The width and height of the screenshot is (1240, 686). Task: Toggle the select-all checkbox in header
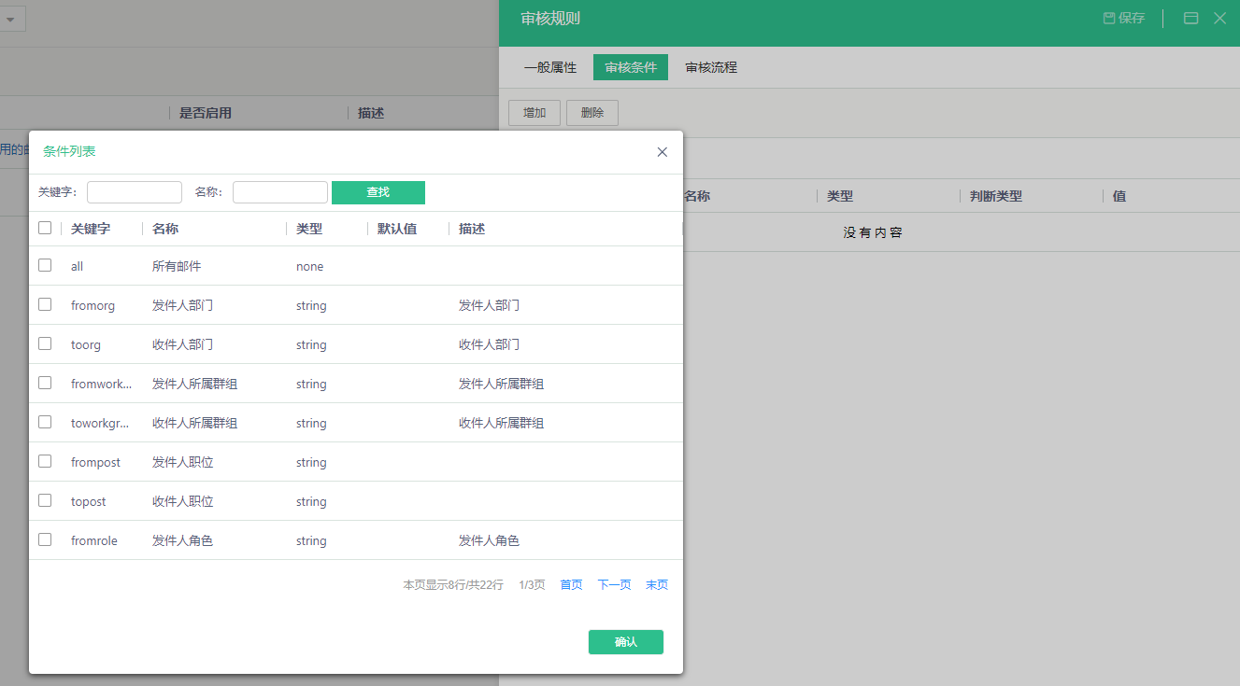(45, 228)
